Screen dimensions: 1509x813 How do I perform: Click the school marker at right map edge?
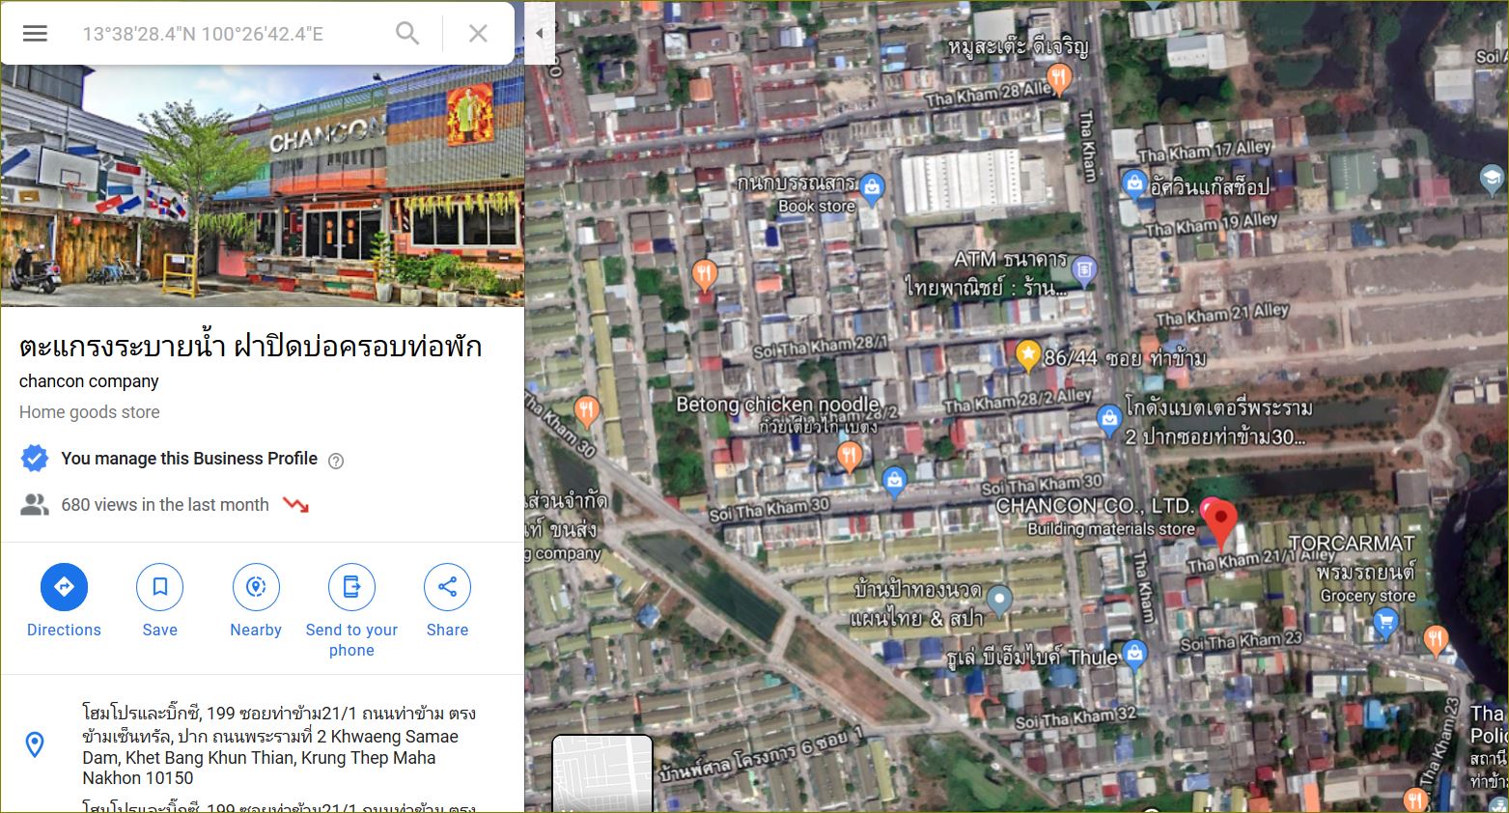[x=1492, y=178]
